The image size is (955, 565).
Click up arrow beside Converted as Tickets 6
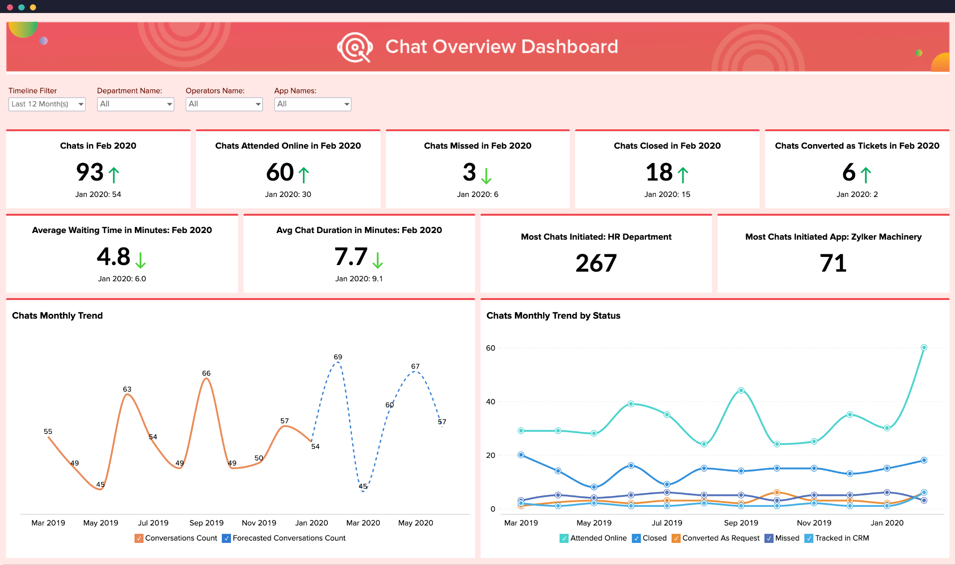point(866,175)
